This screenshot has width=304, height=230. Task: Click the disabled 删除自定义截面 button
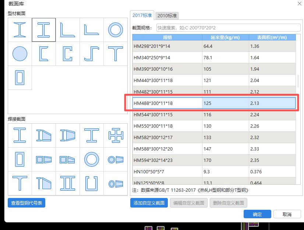click(229, 203)
